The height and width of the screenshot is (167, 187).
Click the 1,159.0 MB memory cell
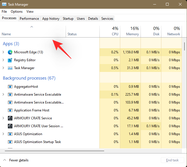131,52
